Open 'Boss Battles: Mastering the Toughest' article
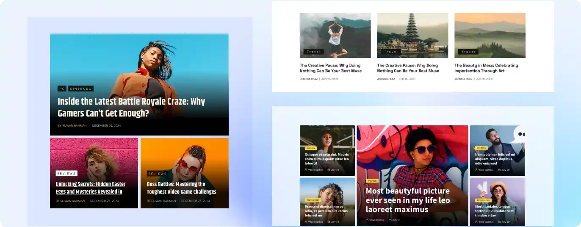 pos(181,188)
